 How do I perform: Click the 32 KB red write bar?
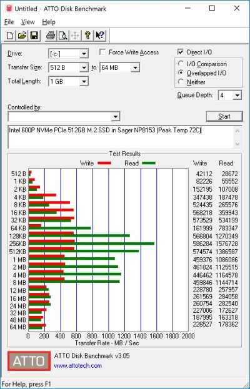pyautogui.click(x=51, y=218)
